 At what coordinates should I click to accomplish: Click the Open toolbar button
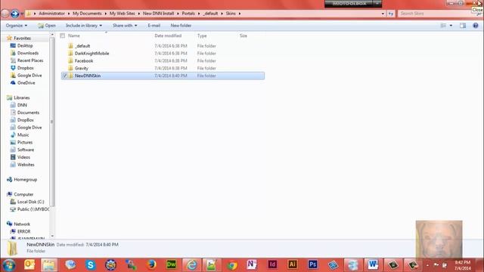pos(47,26)
